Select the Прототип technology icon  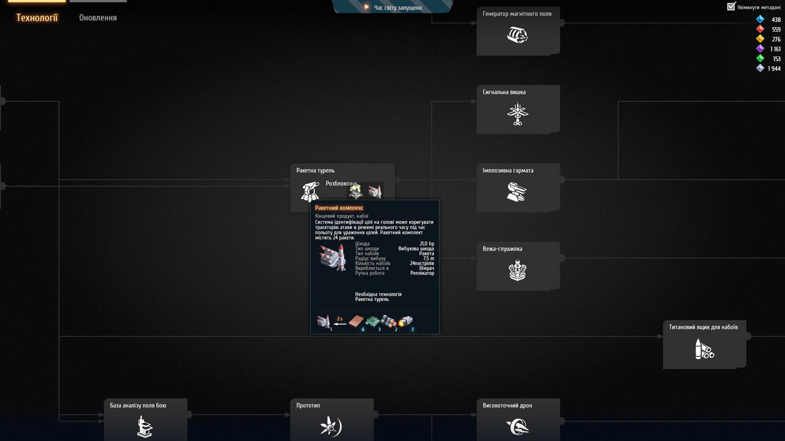[x=331, y=426]
